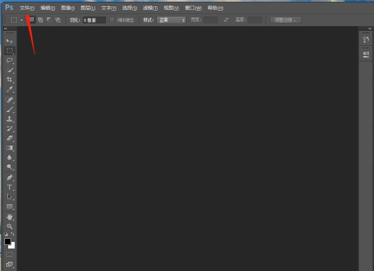Select the Zoom tool
The width and height of the screenshot is (374, 271).
point(10,226)
